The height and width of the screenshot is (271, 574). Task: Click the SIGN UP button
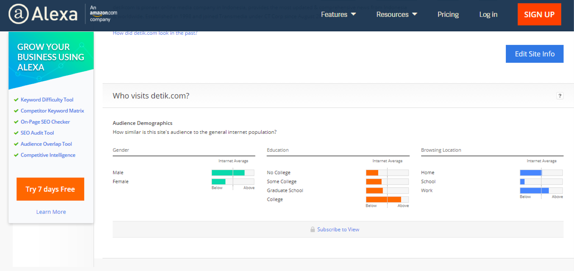(539, 14)
